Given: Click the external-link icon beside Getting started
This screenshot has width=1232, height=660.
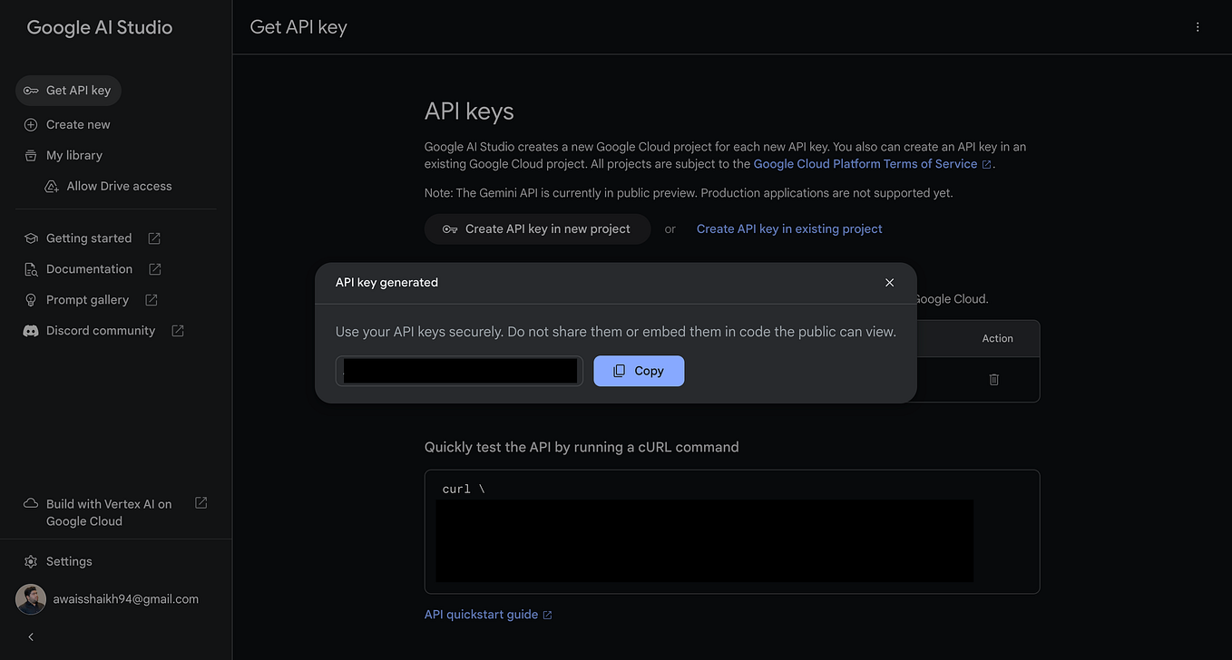Looking at the screenshot, I should [153, 238].
